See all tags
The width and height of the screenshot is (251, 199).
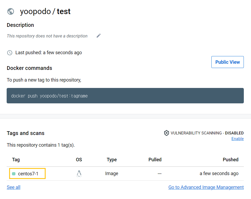click(x=14, y=187)
